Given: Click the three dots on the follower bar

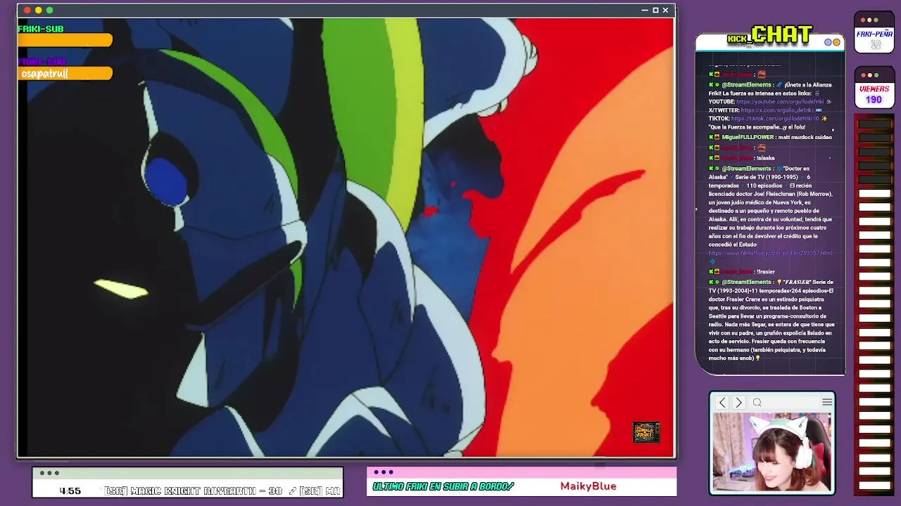Looking at the screenshot, I should coord(384,472).
